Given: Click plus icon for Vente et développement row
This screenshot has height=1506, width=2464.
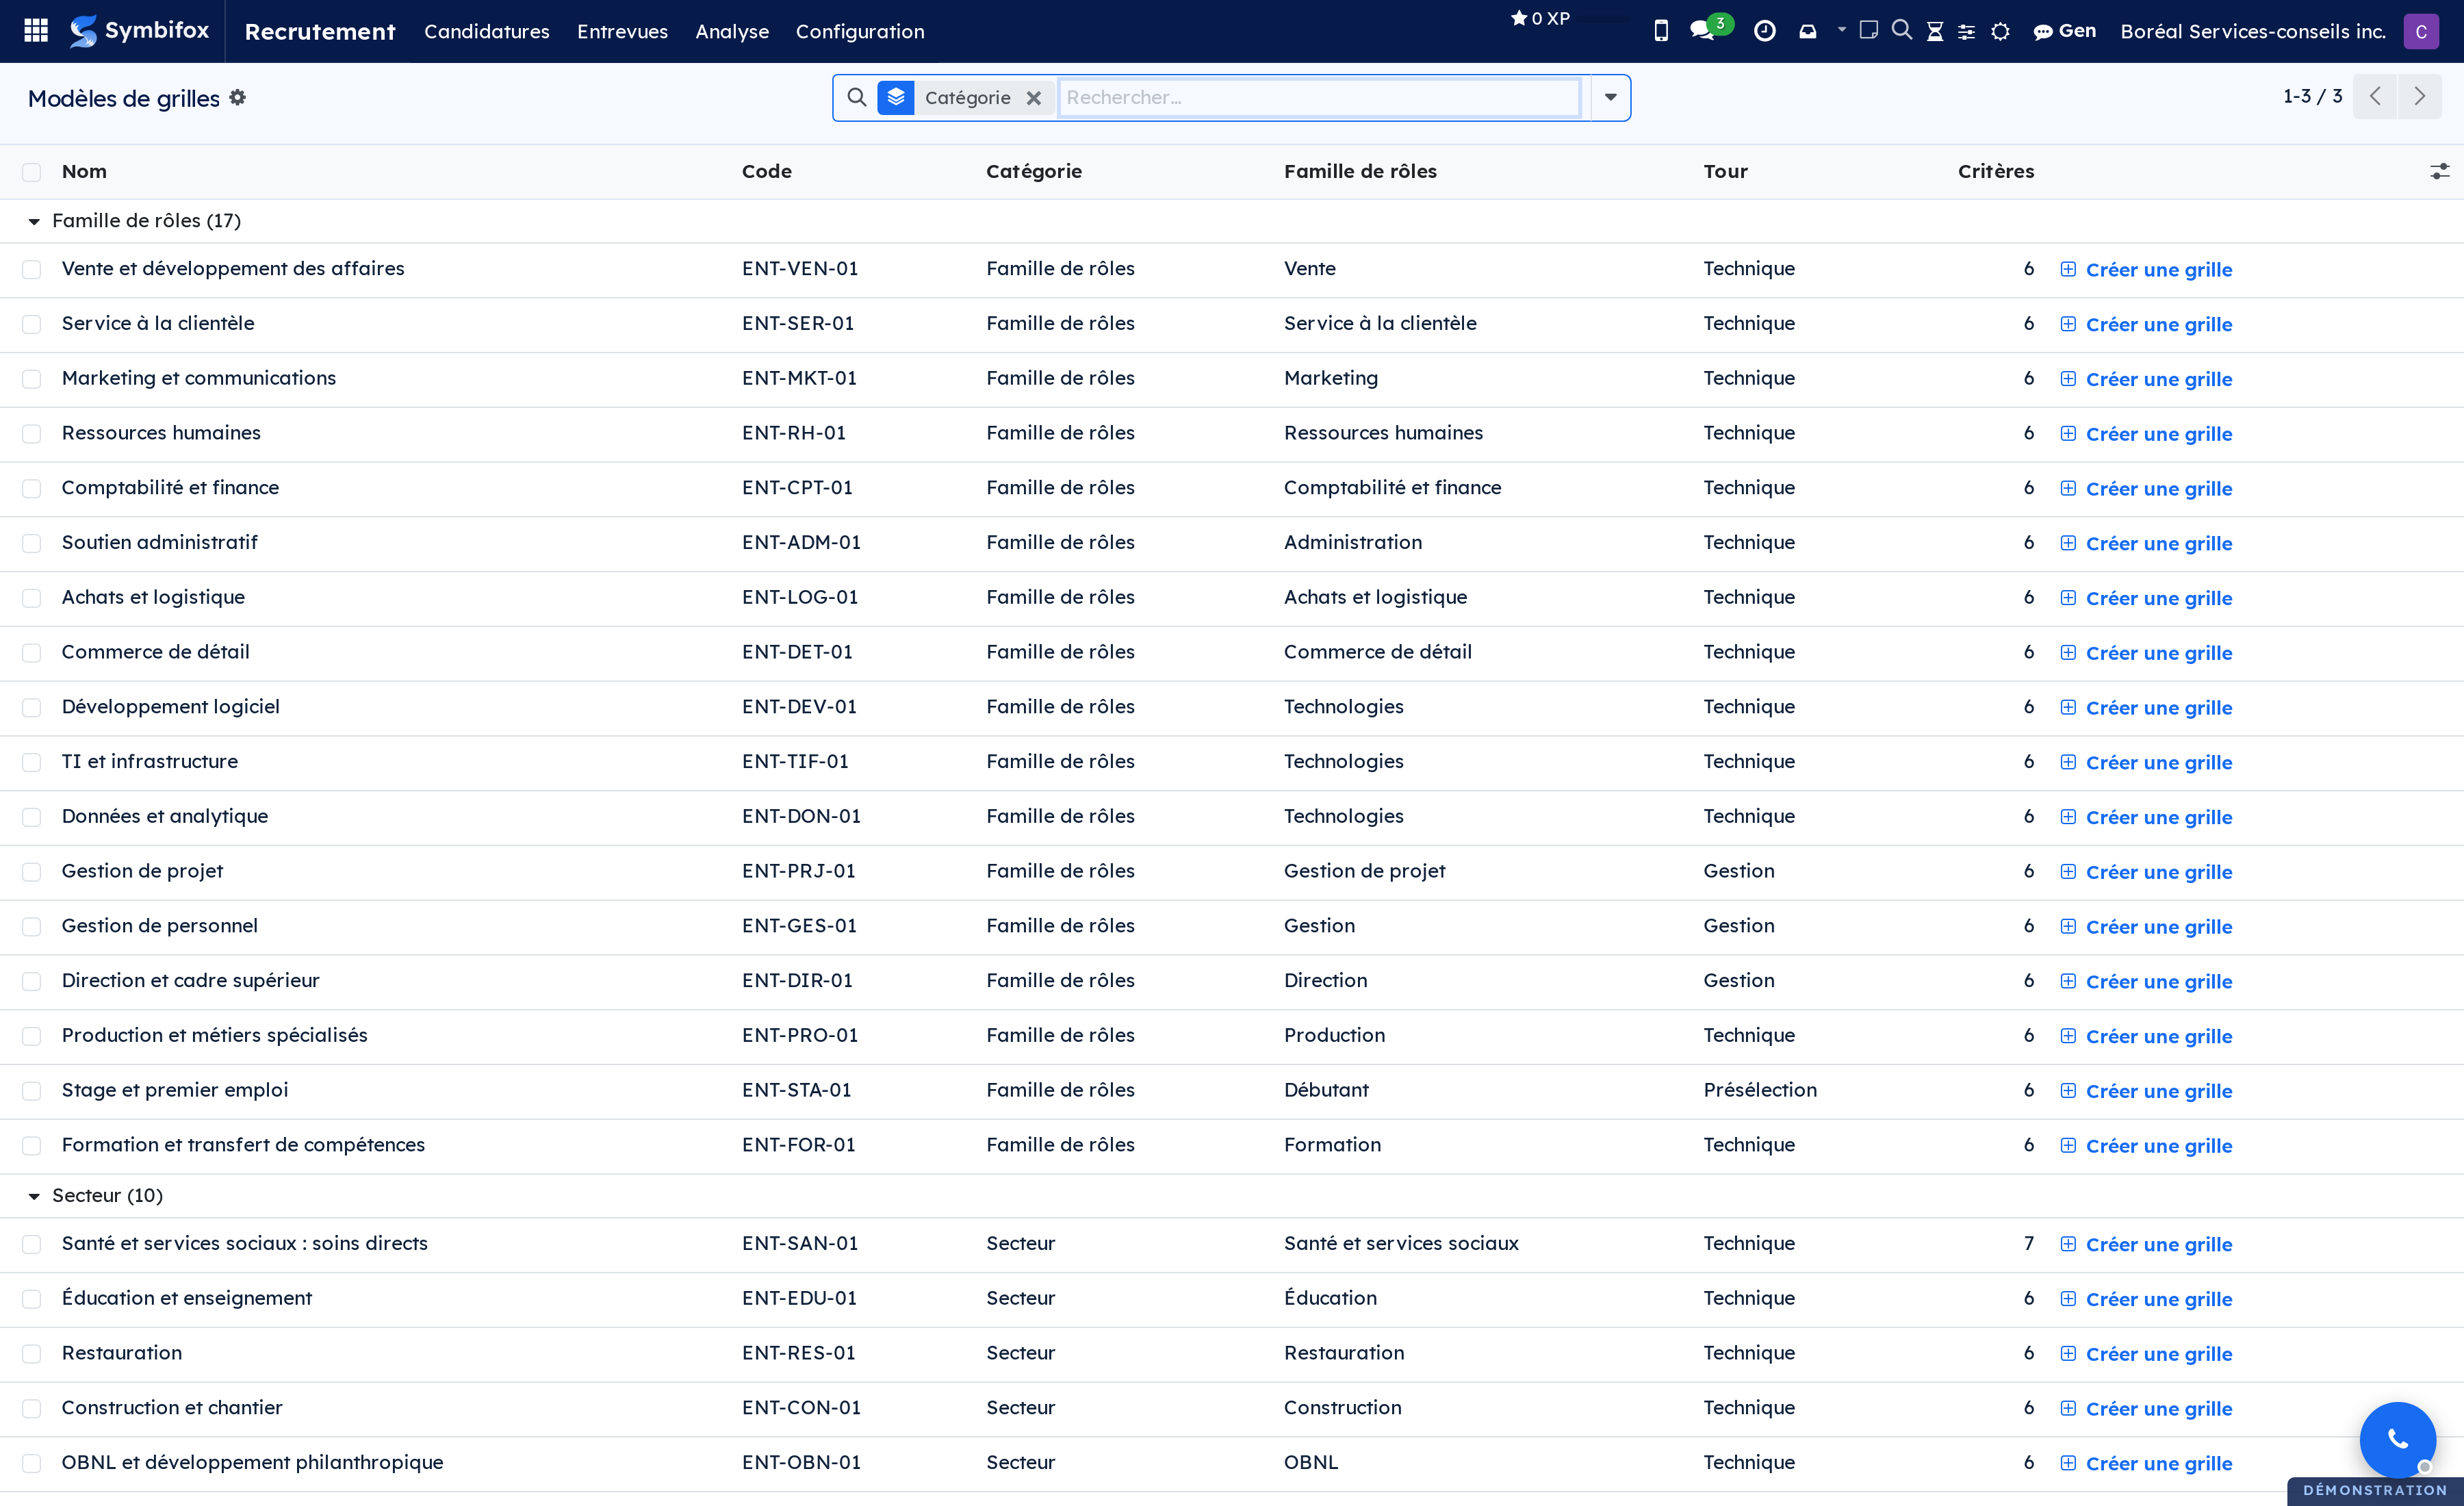Looking at the screenshot, I should (x=2068, y=269).
